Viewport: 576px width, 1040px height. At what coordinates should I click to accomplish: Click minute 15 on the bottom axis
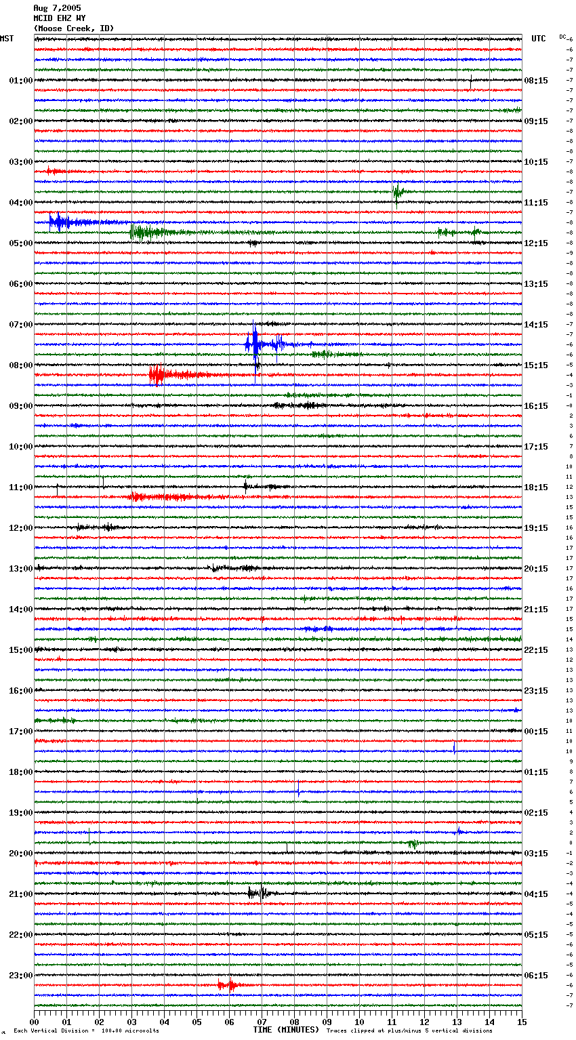point(522,1022)
